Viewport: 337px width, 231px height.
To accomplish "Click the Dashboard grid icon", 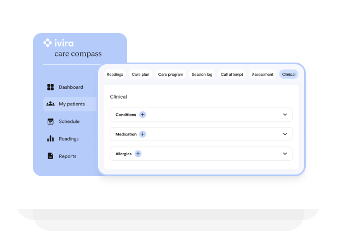I will coord(50,87).
